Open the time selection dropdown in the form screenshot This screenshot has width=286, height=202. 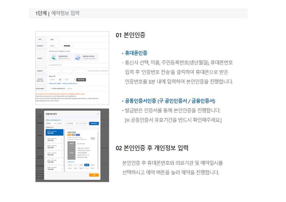pyautogui.click(x=69, y=80)
